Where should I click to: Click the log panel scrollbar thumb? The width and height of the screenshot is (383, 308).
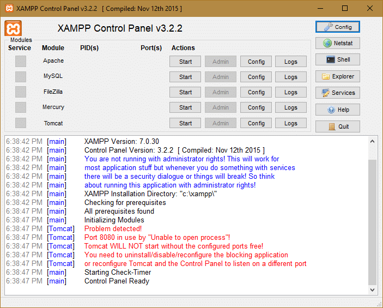pyautogui.click(x=372, y=222)
